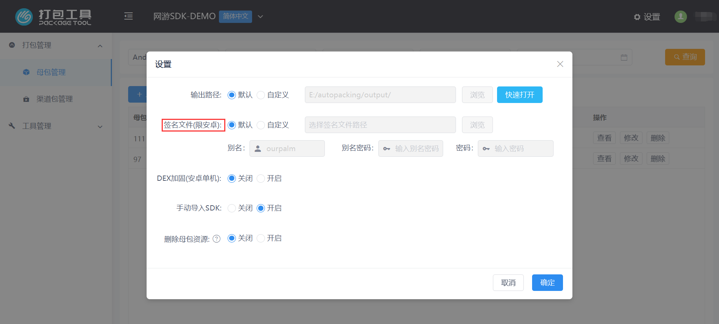The image size is (719, 324).
Task: Collapse the 打包管理 menu section
Action: (x=100, y=46)
